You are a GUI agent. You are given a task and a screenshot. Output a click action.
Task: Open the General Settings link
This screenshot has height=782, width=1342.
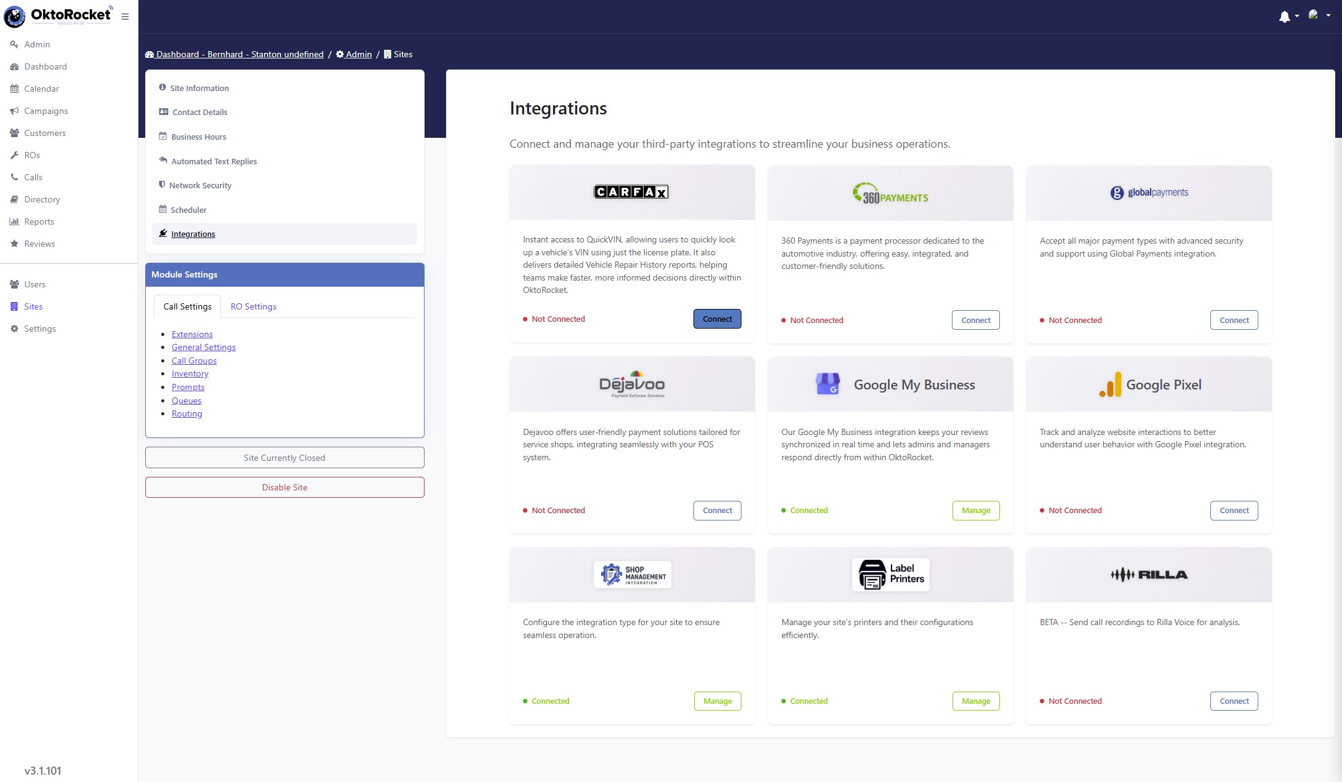click(x=204, y=347)
